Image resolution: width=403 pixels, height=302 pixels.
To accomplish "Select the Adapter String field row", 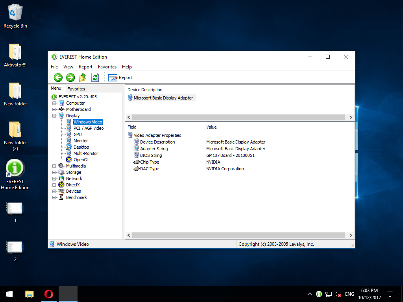I will point(154,149).
